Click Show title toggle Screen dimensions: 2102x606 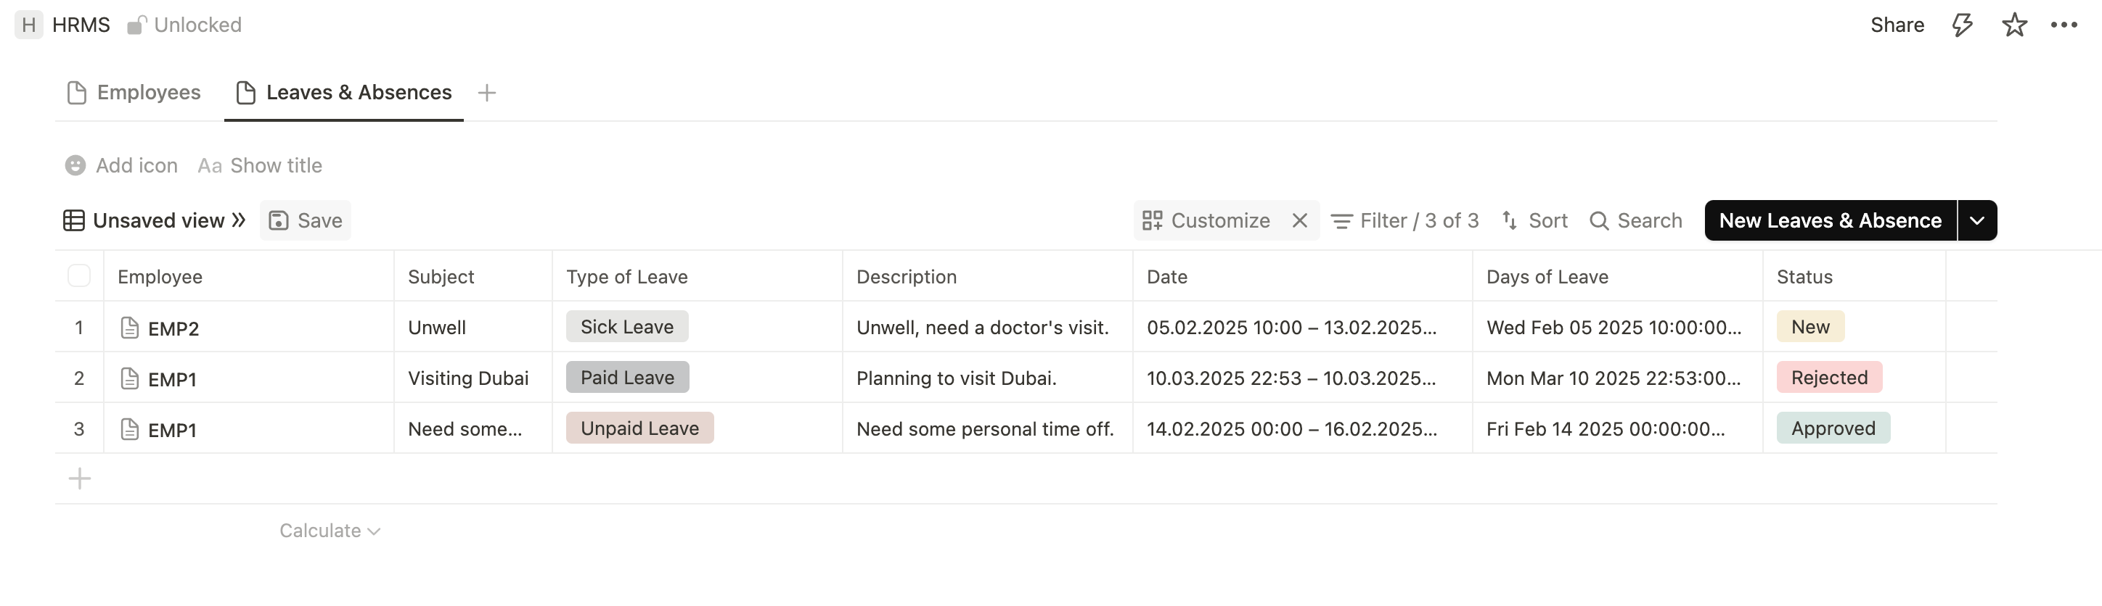pos(260,165)
